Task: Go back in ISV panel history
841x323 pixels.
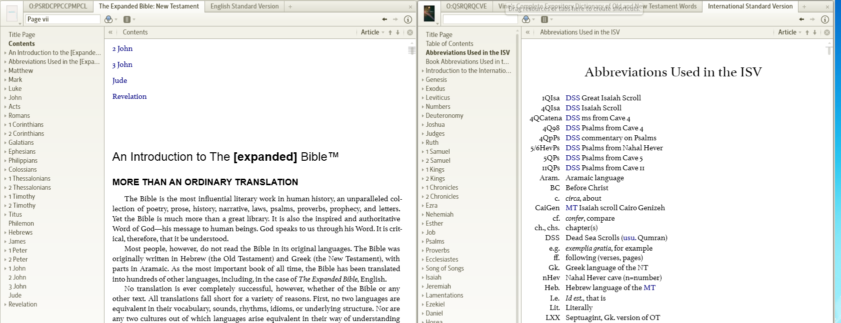Action: pos(801,19)
